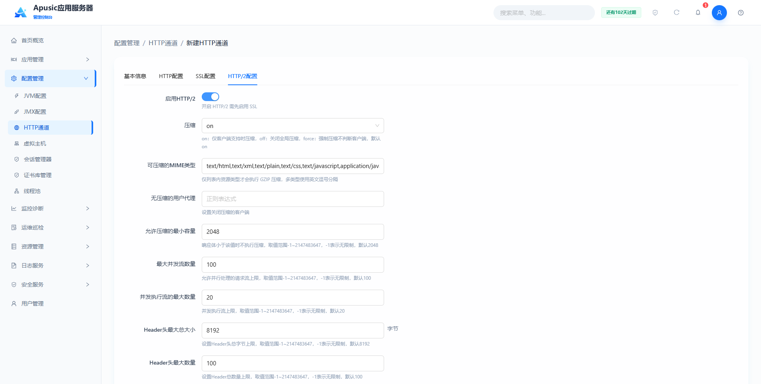
Task: Toggle the 启用HTTP/2 switch
Action: [x=210, y=97]
